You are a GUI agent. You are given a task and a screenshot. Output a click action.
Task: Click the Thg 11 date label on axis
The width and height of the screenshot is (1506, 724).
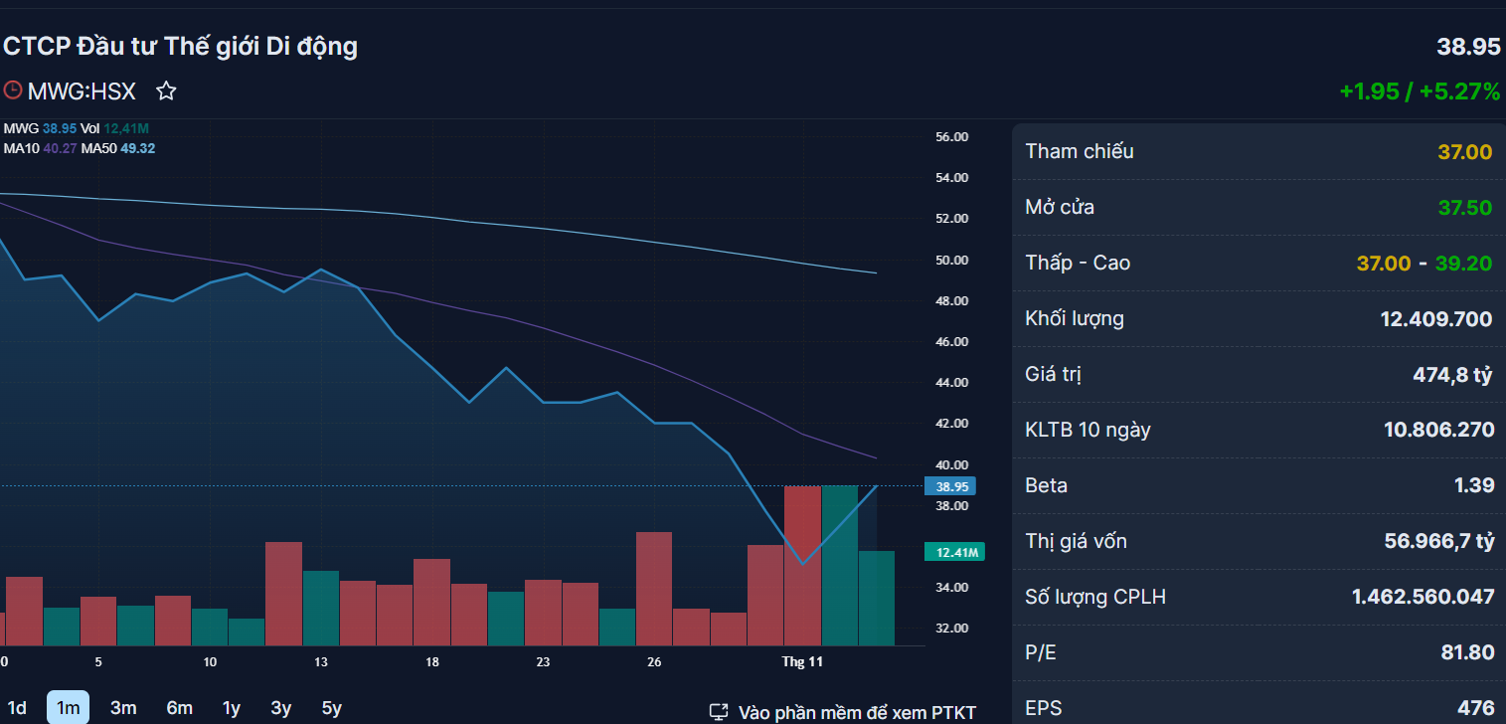803,661
